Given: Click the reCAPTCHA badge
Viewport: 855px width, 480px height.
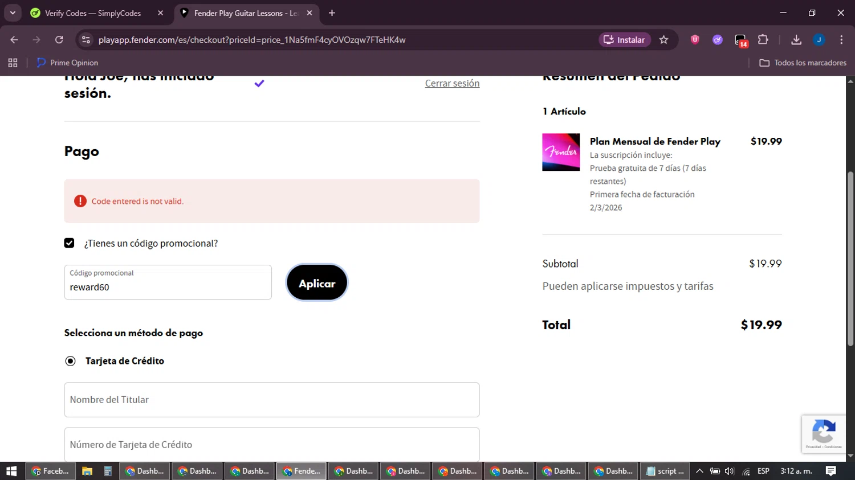Looking at the screenshot, I should [x=824, y=434].
